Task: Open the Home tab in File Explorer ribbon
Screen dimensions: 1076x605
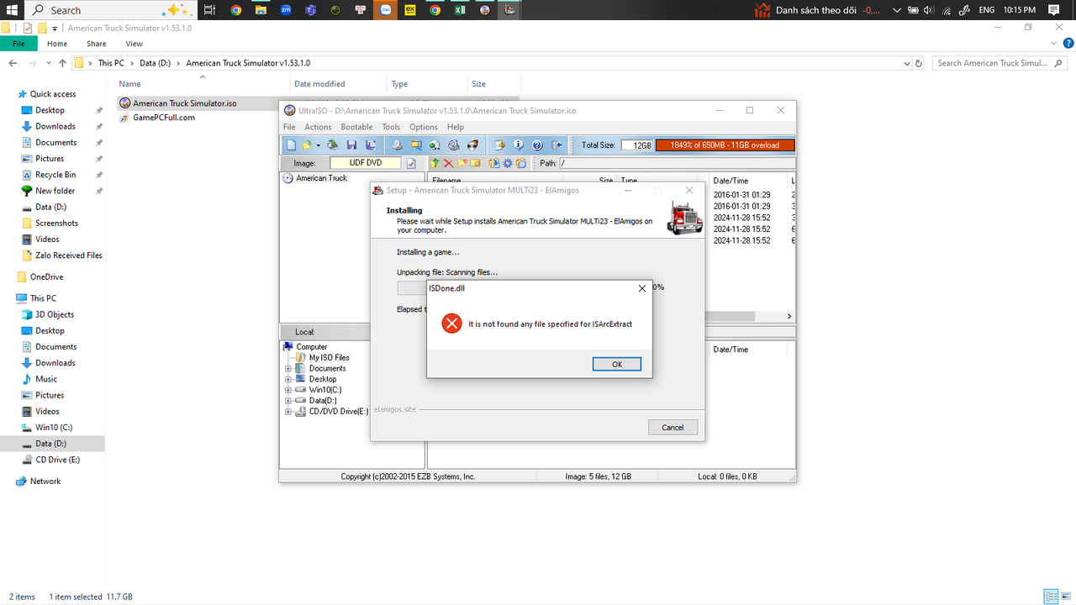Action: (x=57, y=44)
